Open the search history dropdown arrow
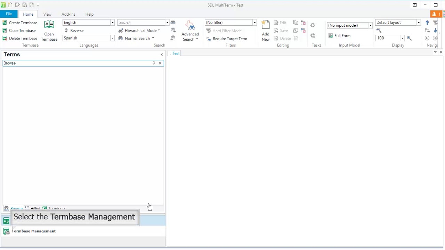The image size is (445, 250). coord(167,23)
